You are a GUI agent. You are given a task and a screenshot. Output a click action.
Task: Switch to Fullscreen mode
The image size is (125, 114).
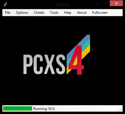pos(100,12)
